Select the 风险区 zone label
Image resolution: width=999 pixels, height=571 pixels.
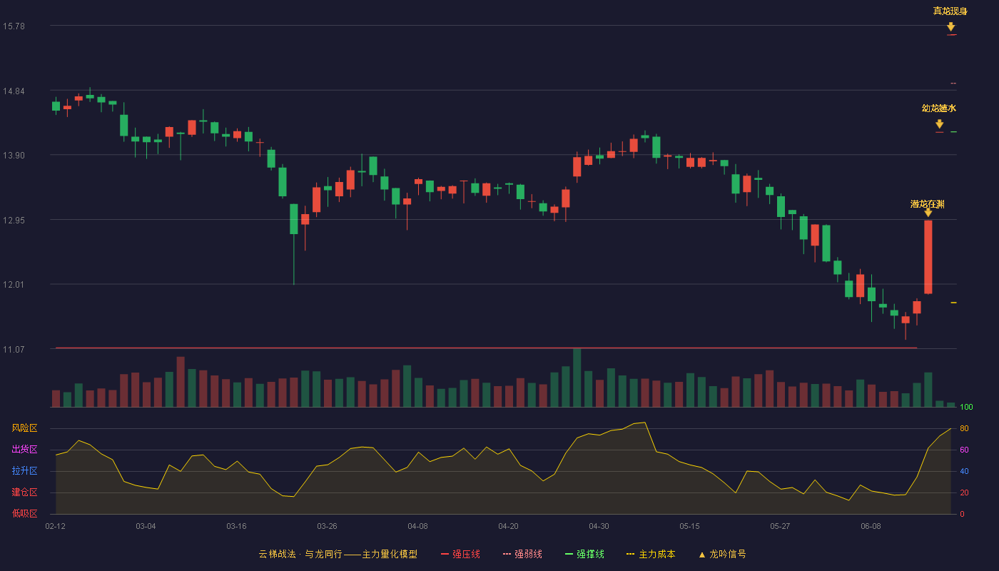point(24,428)
